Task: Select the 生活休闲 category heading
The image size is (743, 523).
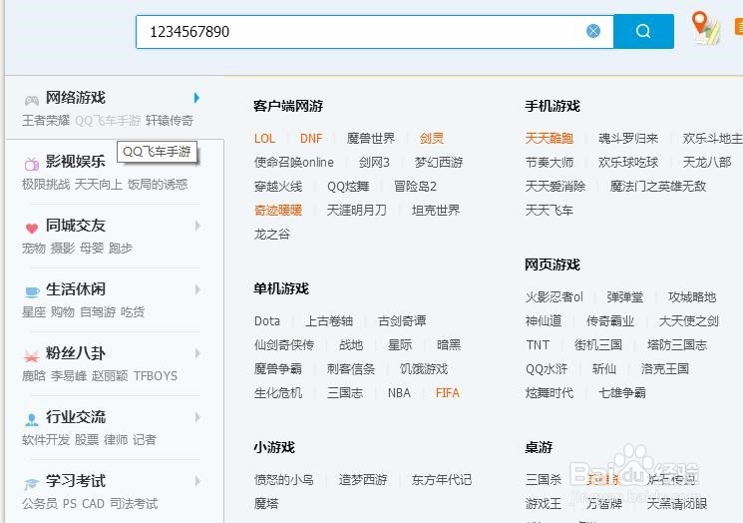Action: click(x=76, y=289)
